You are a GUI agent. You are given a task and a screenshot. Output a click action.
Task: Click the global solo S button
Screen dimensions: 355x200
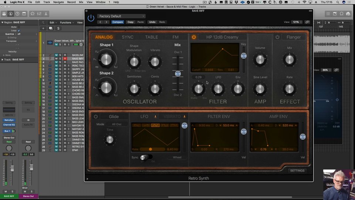(58, 29)
